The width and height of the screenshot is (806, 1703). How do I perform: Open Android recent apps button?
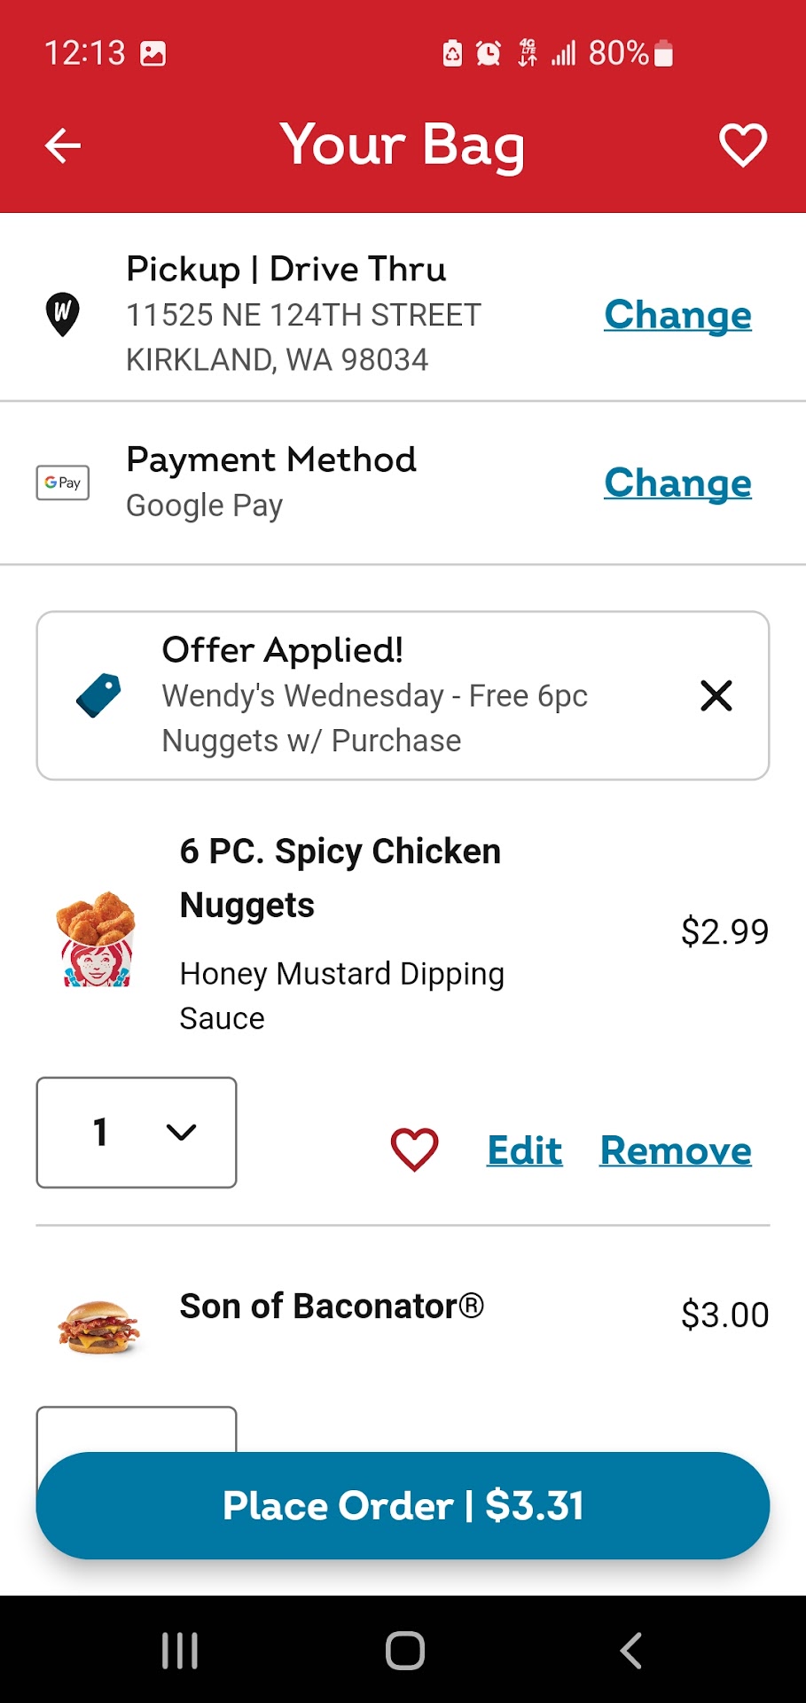click(180, 1651)
